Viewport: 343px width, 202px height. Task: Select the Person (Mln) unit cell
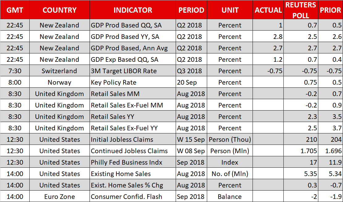(x=230, y=151)
